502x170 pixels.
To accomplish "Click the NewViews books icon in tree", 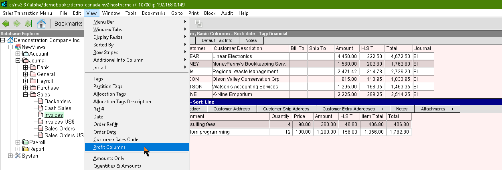I will (18, 47).
